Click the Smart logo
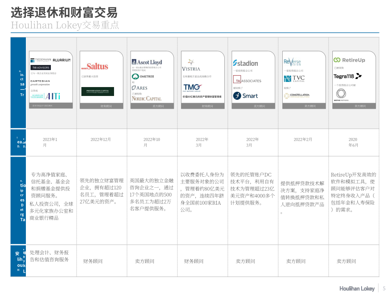This screenshot has height=293, width=390. pyautogui.click(x=245, y=96)
